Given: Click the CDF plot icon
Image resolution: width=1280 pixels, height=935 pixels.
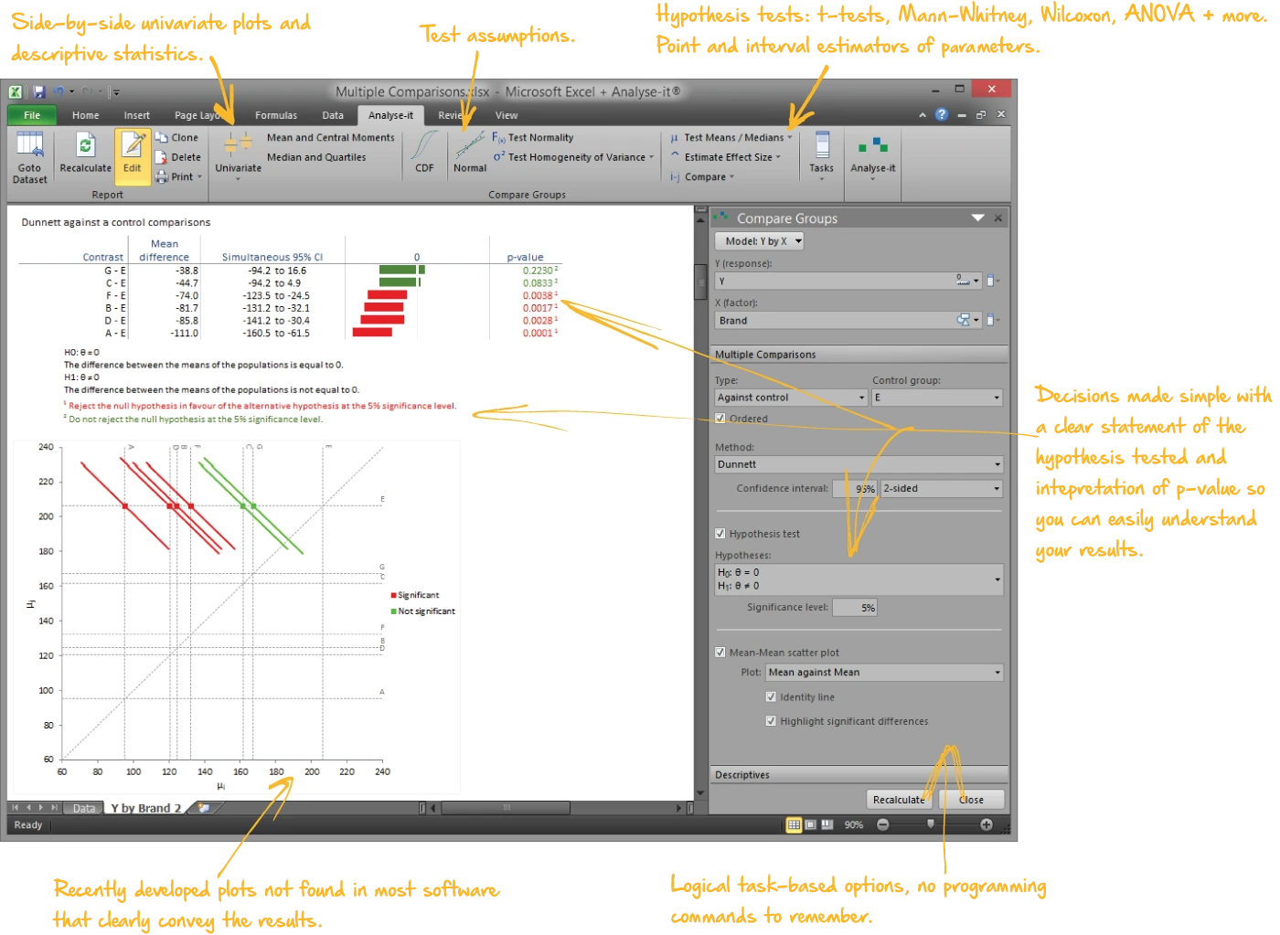Looking at the screenshot, I should (x=424, y=147).
